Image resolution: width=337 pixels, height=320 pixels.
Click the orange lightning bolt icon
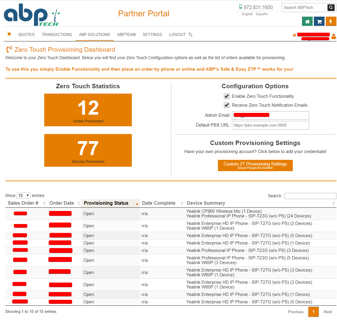click(x=331, y=21)
